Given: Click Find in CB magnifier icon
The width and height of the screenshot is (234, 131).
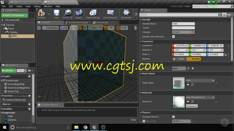Looking at the screenshot, I should [x=68, y=14].
